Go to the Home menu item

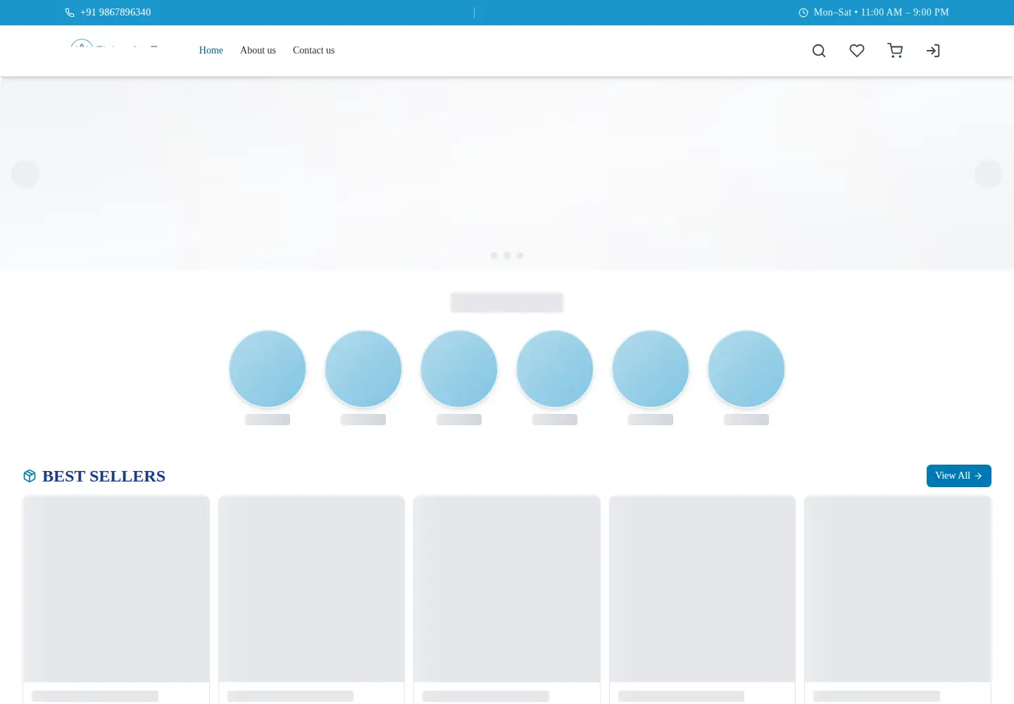point(211,51)
